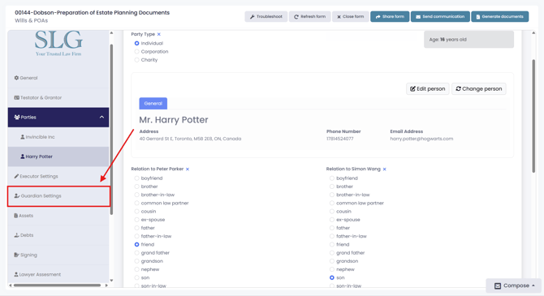
Task: Select Charity party type
Action: pyautogui.click(x=136, y=60)
